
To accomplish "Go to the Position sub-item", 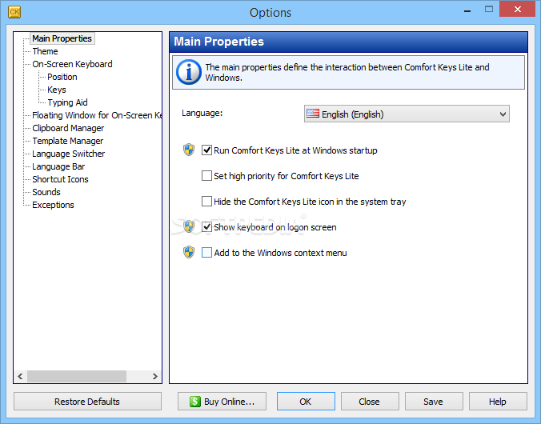I will click(x=62, y=77).
